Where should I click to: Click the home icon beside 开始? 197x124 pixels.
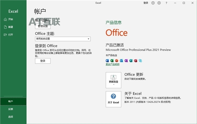point(5,19)
